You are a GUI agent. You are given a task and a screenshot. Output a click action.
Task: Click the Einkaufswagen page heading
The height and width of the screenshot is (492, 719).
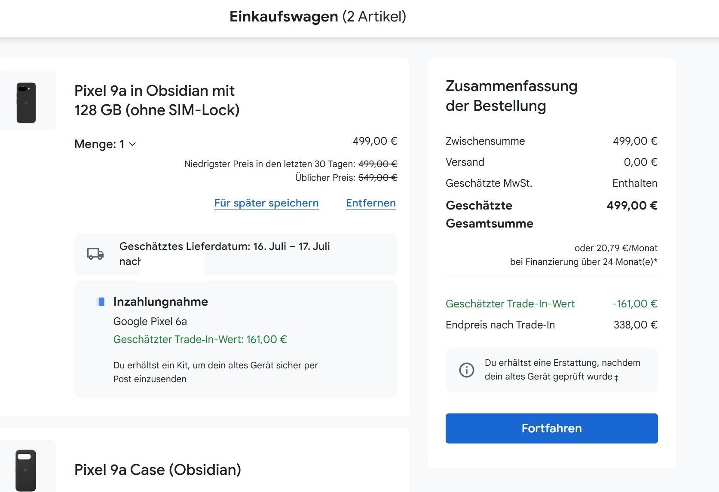pyautogui.click(x=318, y=16)
